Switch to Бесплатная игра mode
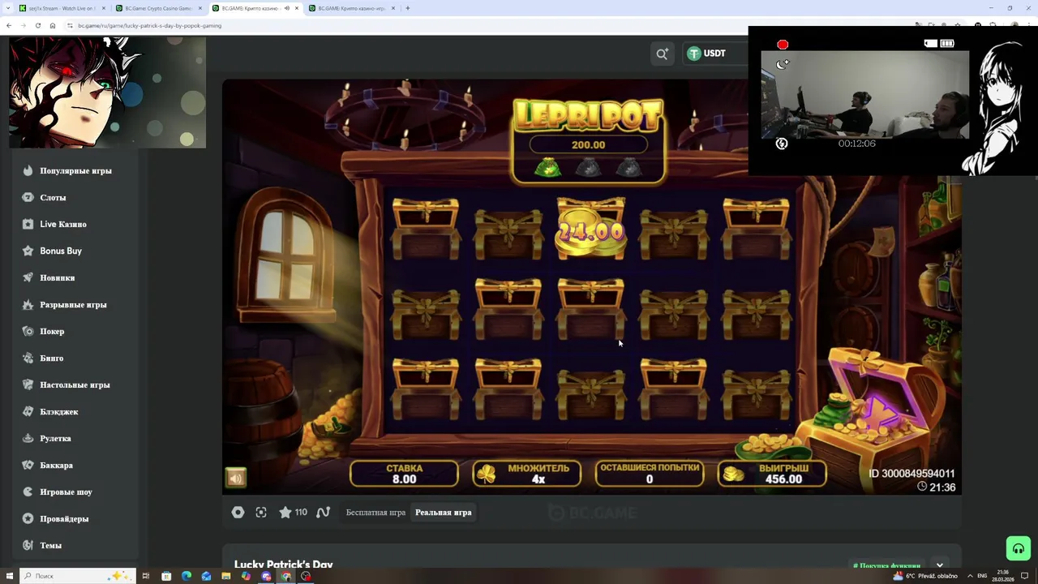The height and width of the screenshot is (584, 1038). [375, 513]
